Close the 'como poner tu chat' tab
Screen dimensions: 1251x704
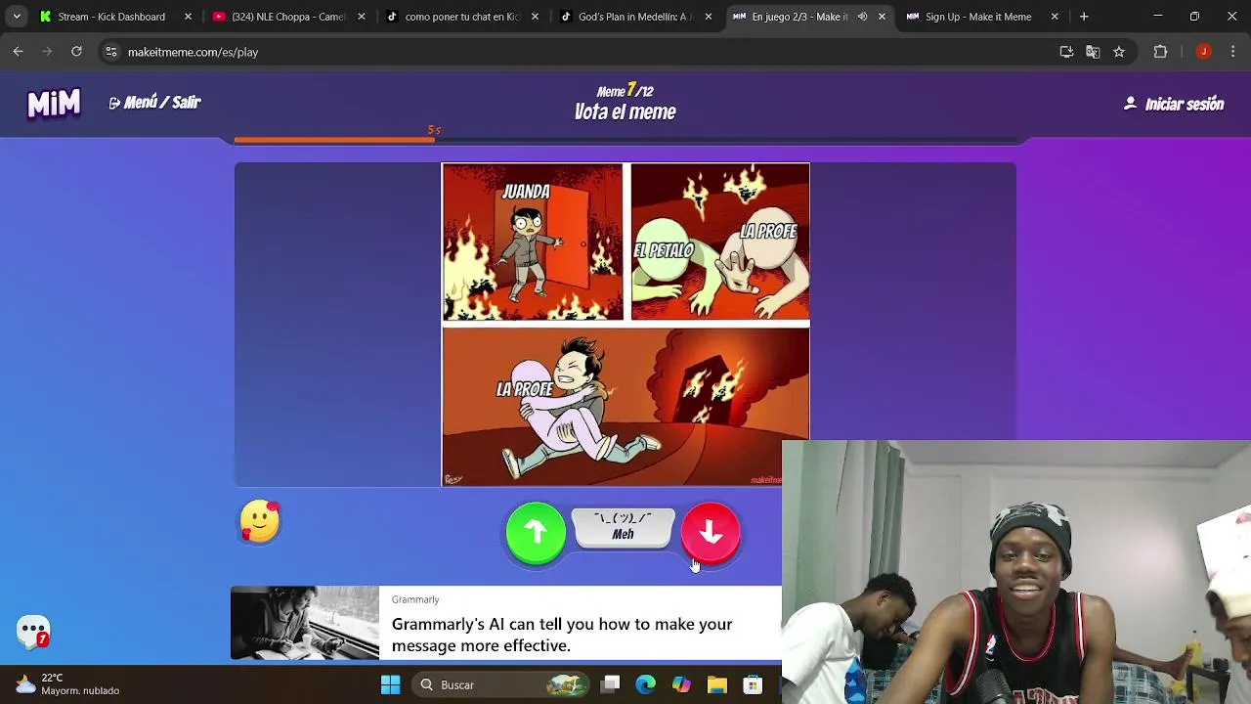point(535,17)
